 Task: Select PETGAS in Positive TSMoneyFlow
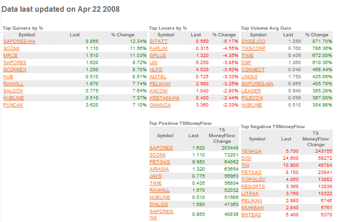pyautogui.click(x=159, y=162)
